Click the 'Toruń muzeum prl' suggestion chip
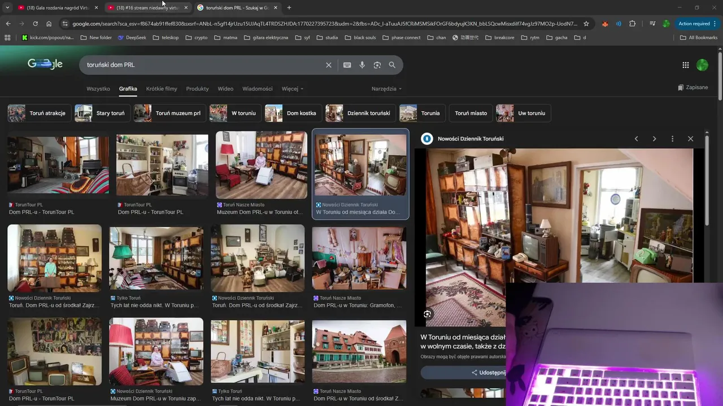 tap(170, 113)
